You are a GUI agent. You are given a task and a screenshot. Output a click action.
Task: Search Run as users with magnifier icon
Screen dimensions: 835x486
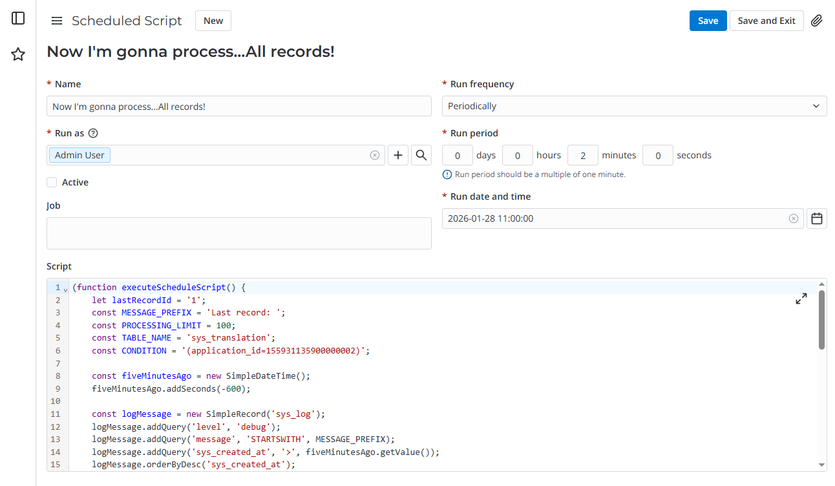(x=421, y=155)
